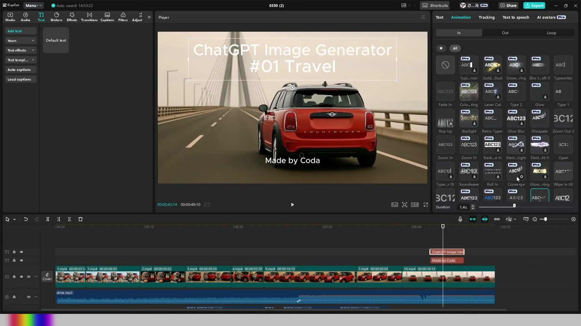Screen dimensions: 581x326
Task: Adjust the animation Duration slider
Action: 514,206
